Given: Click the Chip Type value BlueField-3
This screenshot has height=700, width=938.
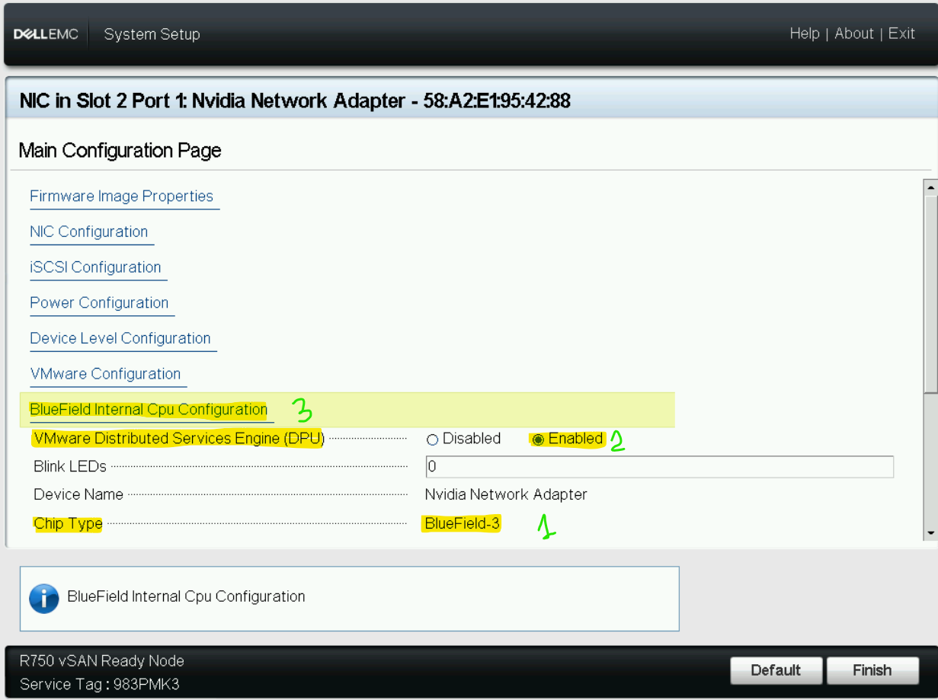Looking at the screenshot, I should tap(463, 523).
